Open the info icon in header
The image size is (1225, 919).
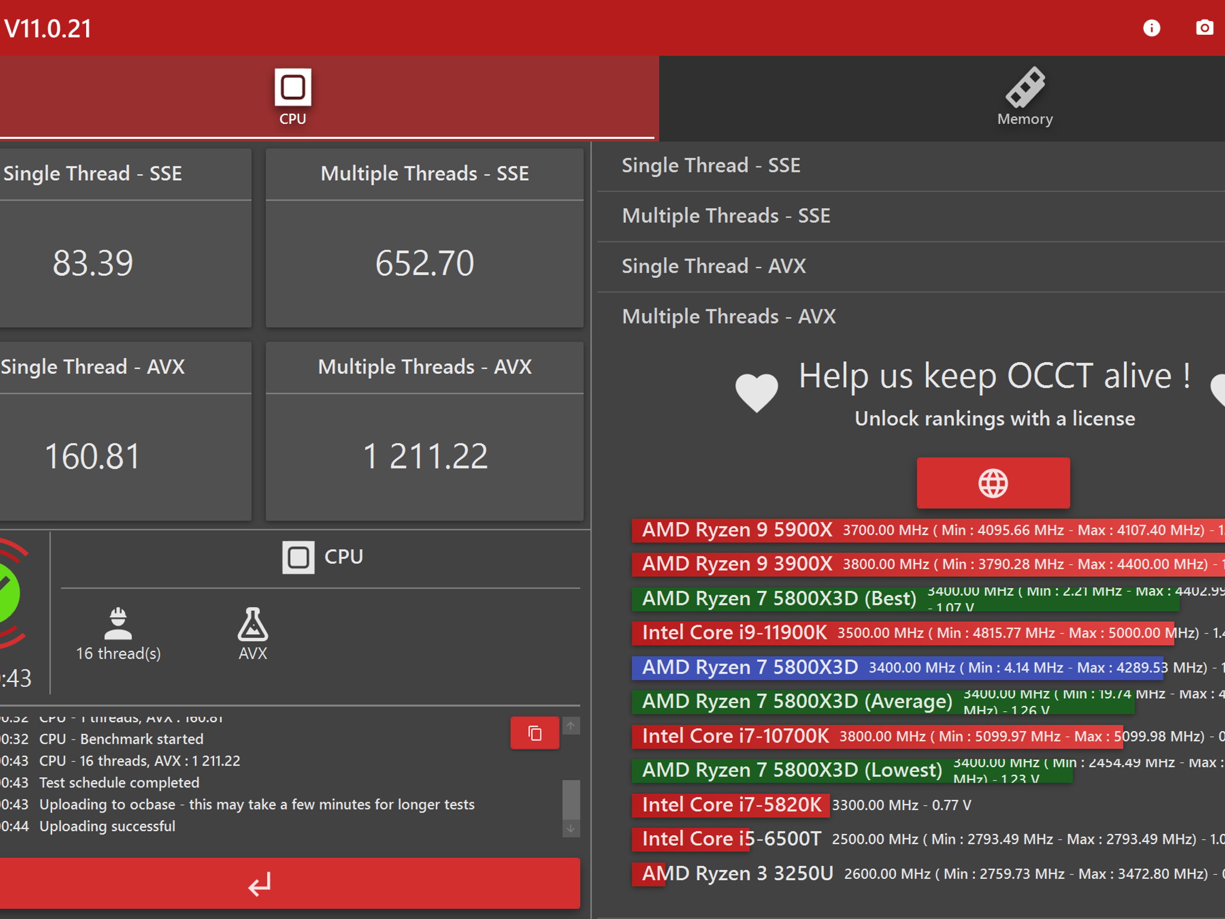click(1151, 28)
